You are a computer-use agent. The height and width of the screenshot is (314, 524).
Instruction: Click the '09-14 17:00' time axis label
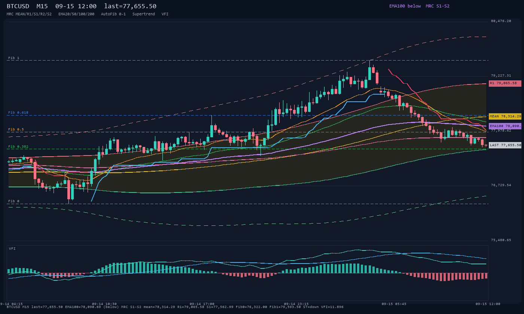pos(202,304)
